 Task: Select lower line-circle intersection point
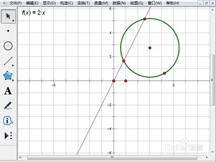(x=124, y=61)
